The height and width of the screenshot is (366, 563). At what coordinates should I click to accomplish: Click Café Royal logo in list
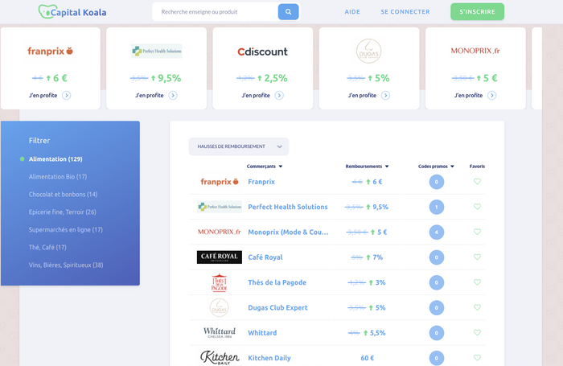(x=220, y=257)
